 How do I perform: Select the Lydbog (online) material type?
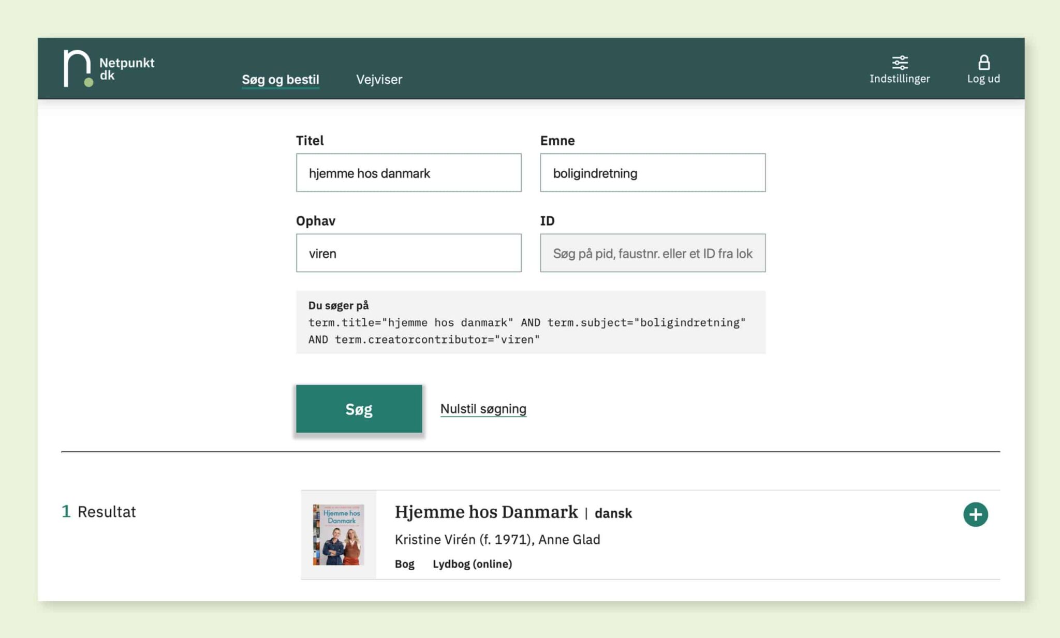click(472, 564)
